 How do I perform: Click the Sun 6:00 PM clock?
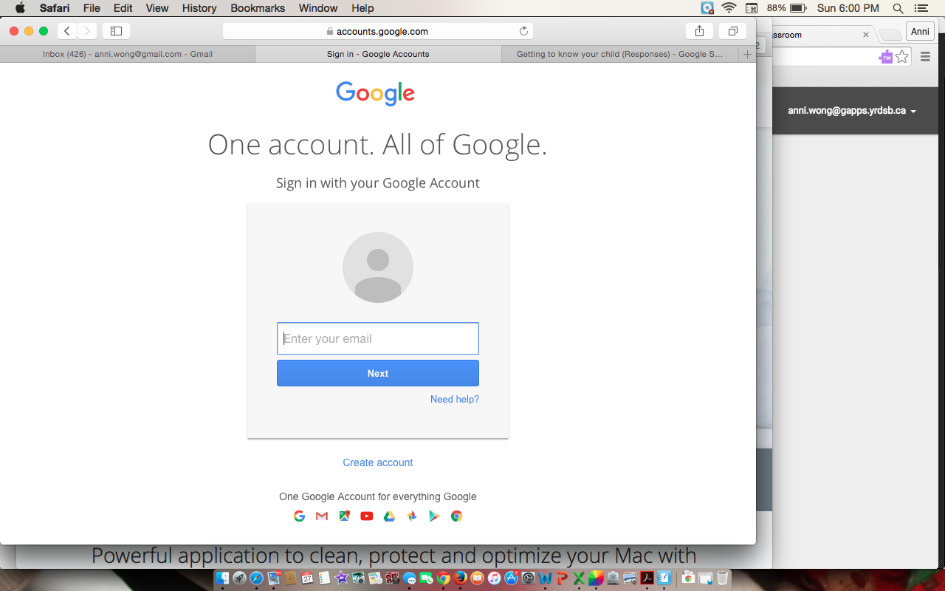tap(848, 8)
